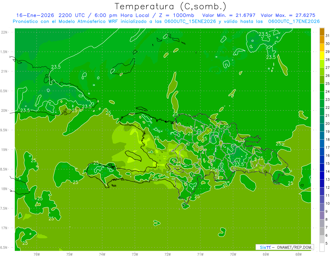The width and height of the screenshot is (335, 258).
Task: Click the '76W' longitude label
Action: point(37,254)
